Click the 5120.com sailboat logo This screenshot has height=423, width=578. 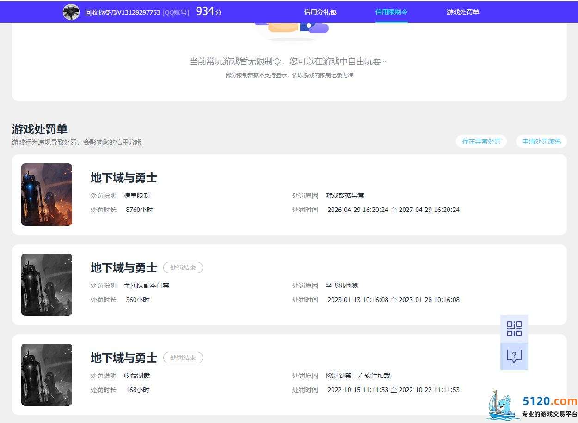point(502,405)
